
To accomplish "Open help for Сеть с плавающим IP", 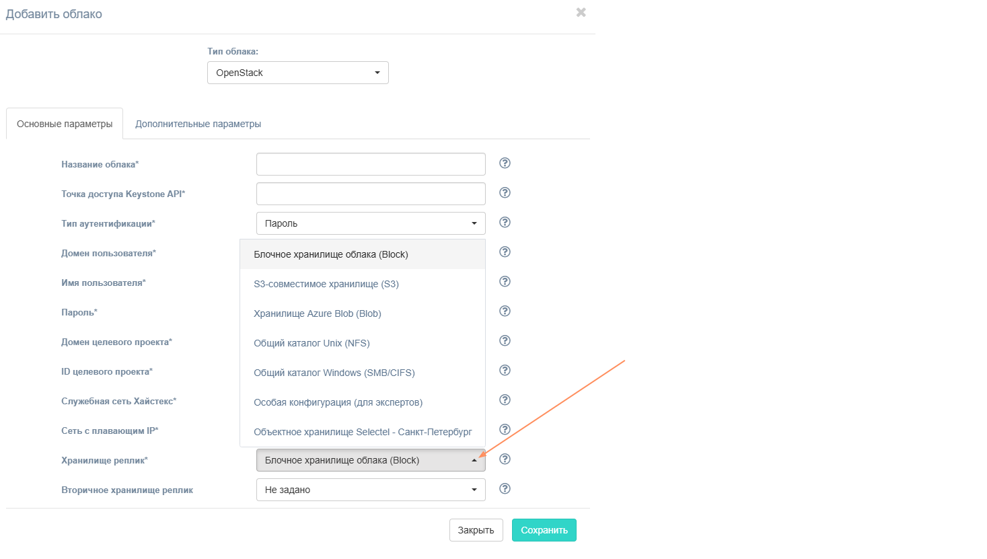I will tap(505, 429).
